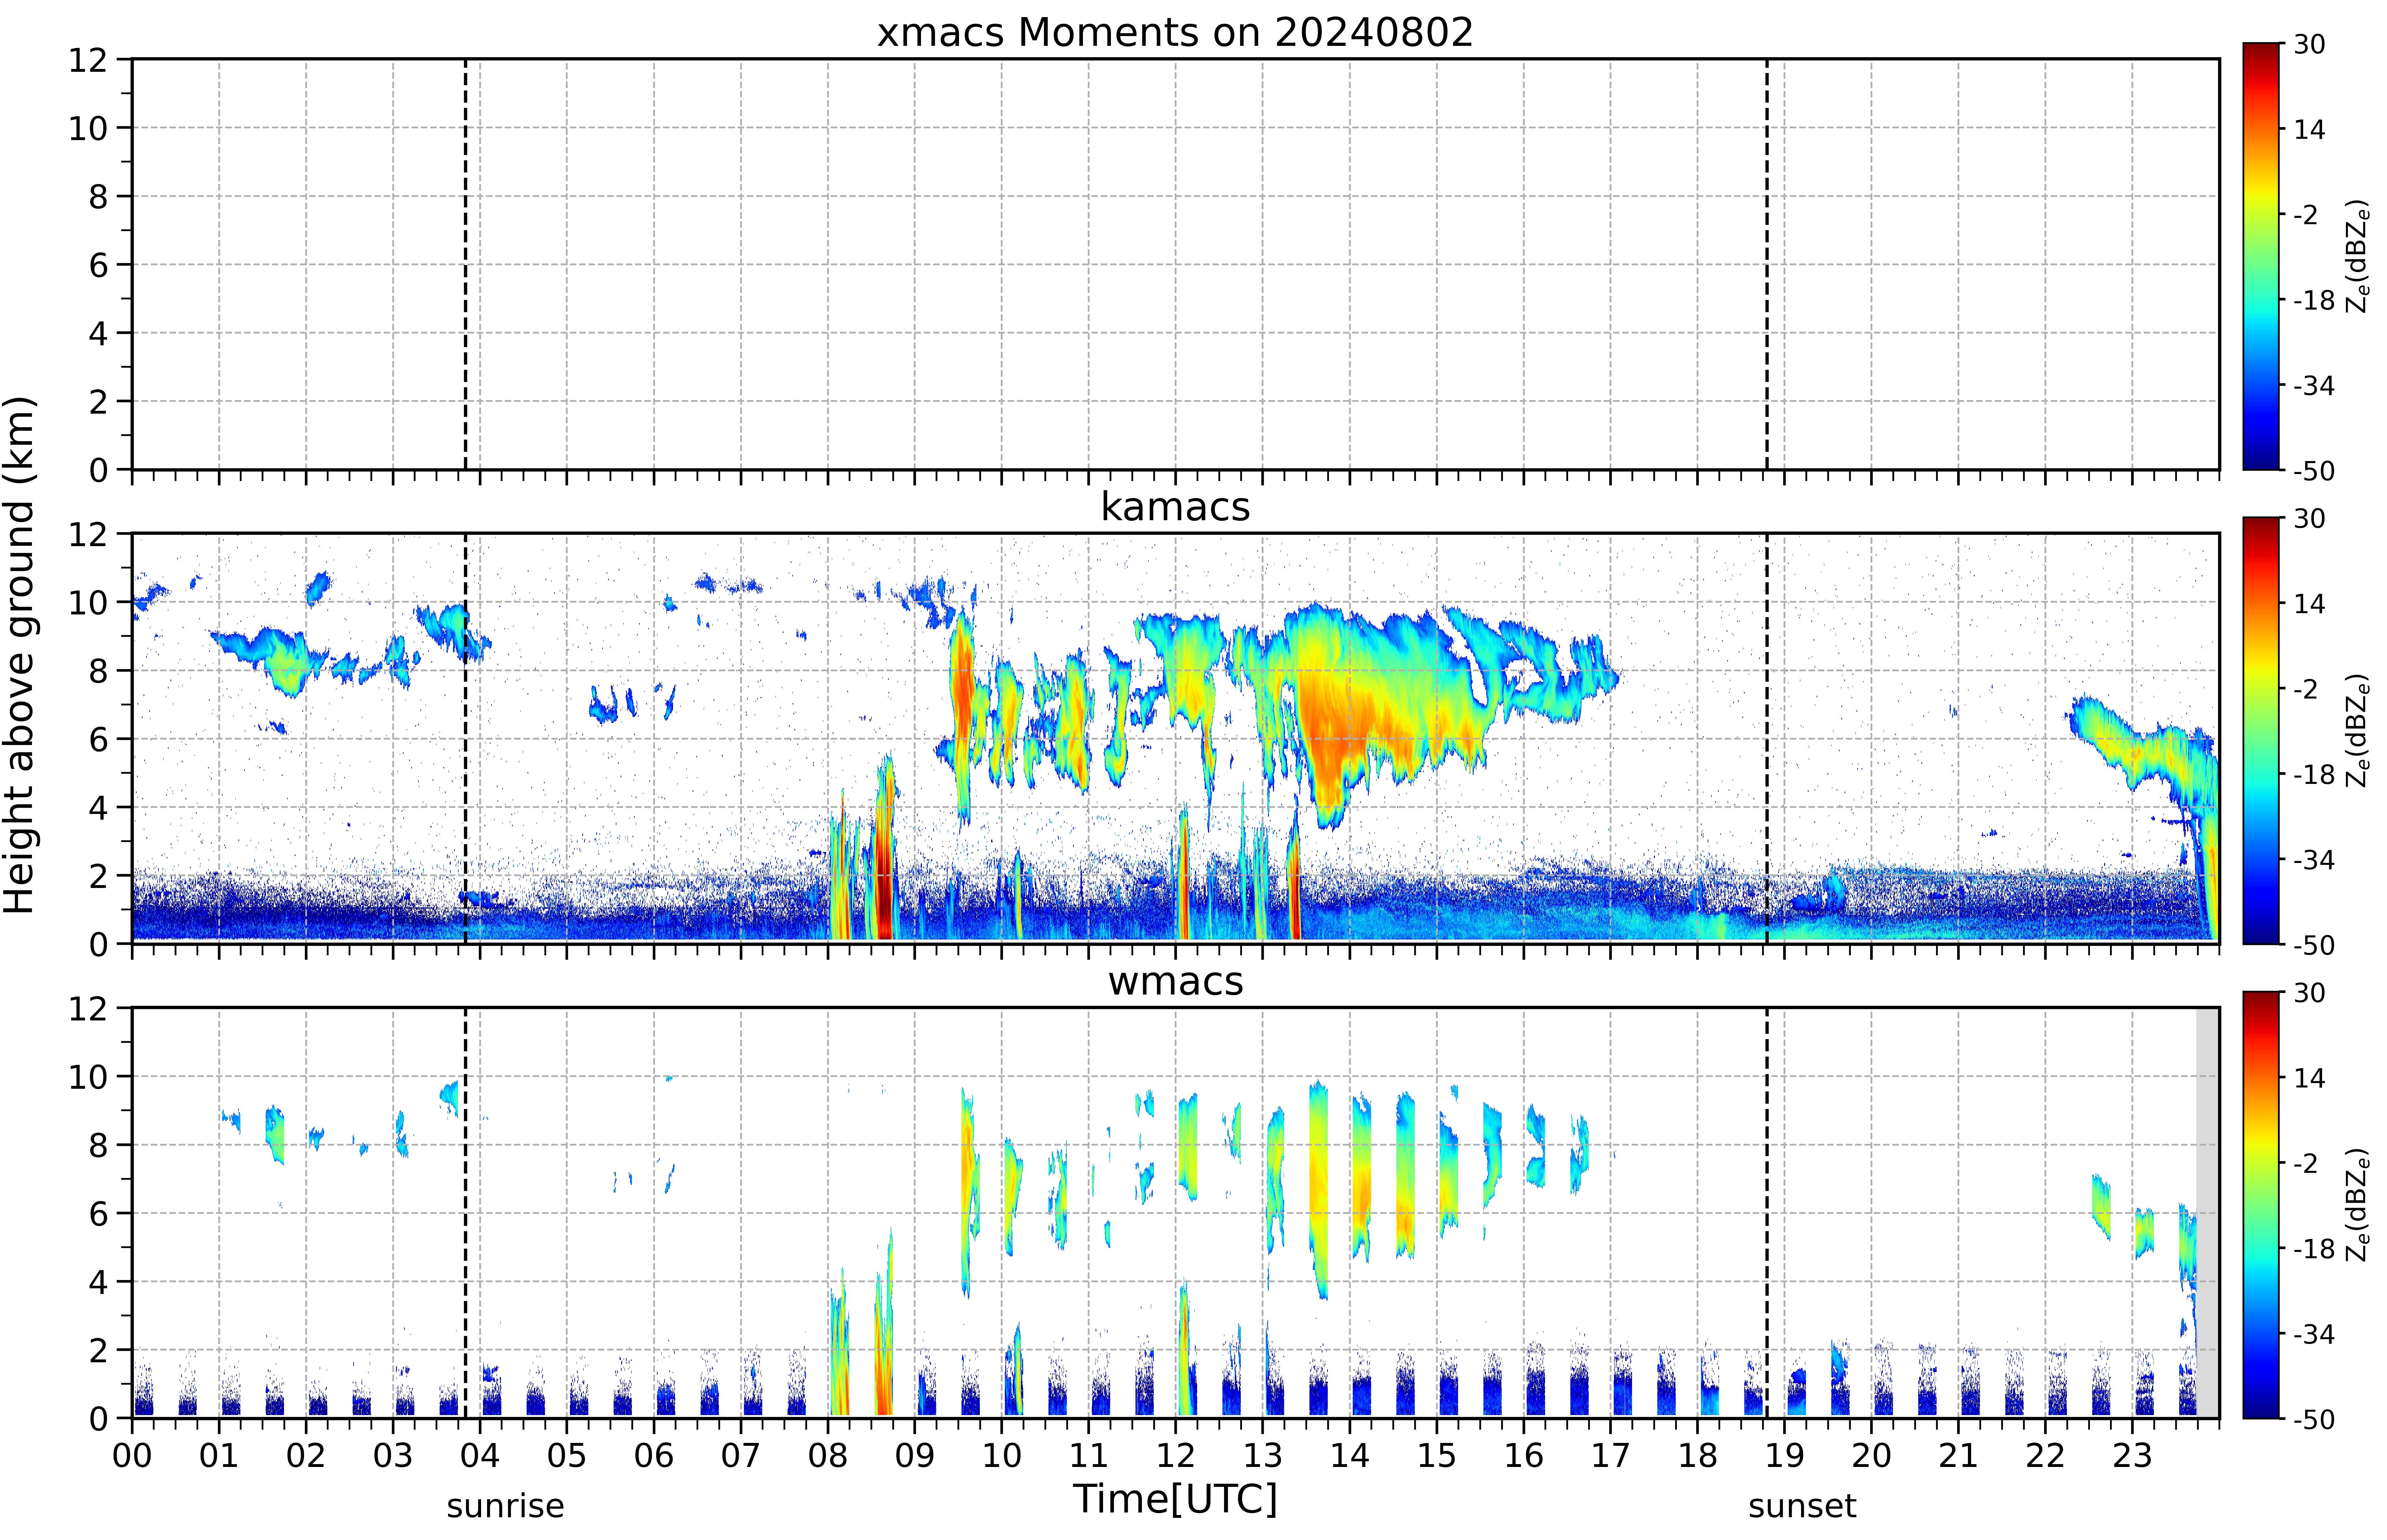This screenshot has width=2387, height=1540.
Task: Click the '12' height tick of wmacs panel
Action: pos(88,1008)
